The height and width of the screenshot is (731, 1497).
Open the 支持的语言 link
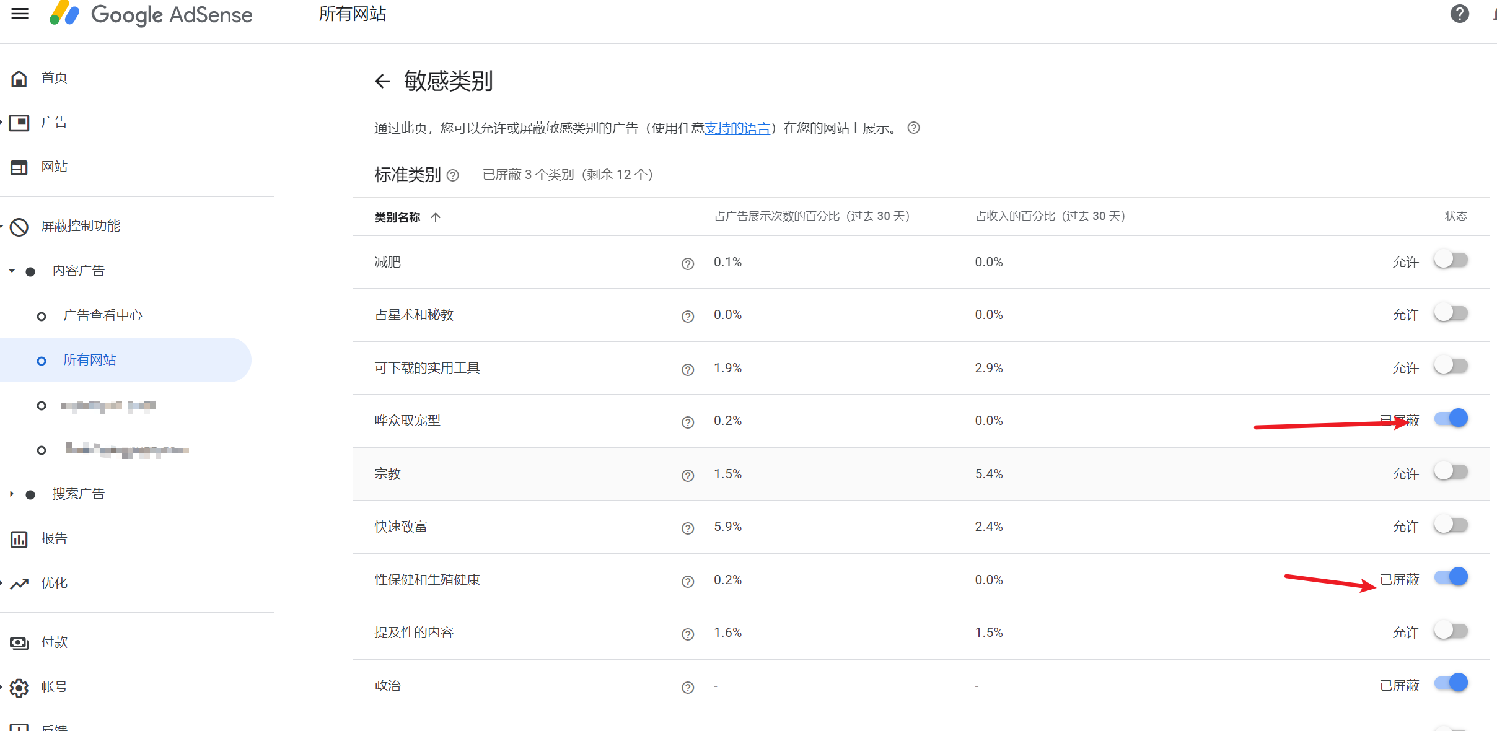737,128
